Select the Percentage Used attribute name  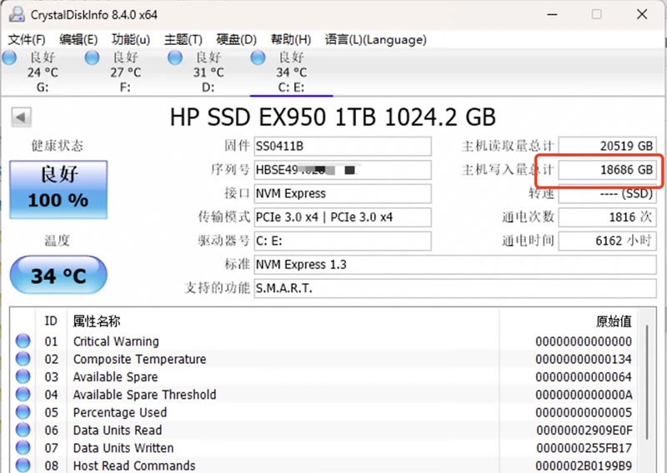[120, 413]
